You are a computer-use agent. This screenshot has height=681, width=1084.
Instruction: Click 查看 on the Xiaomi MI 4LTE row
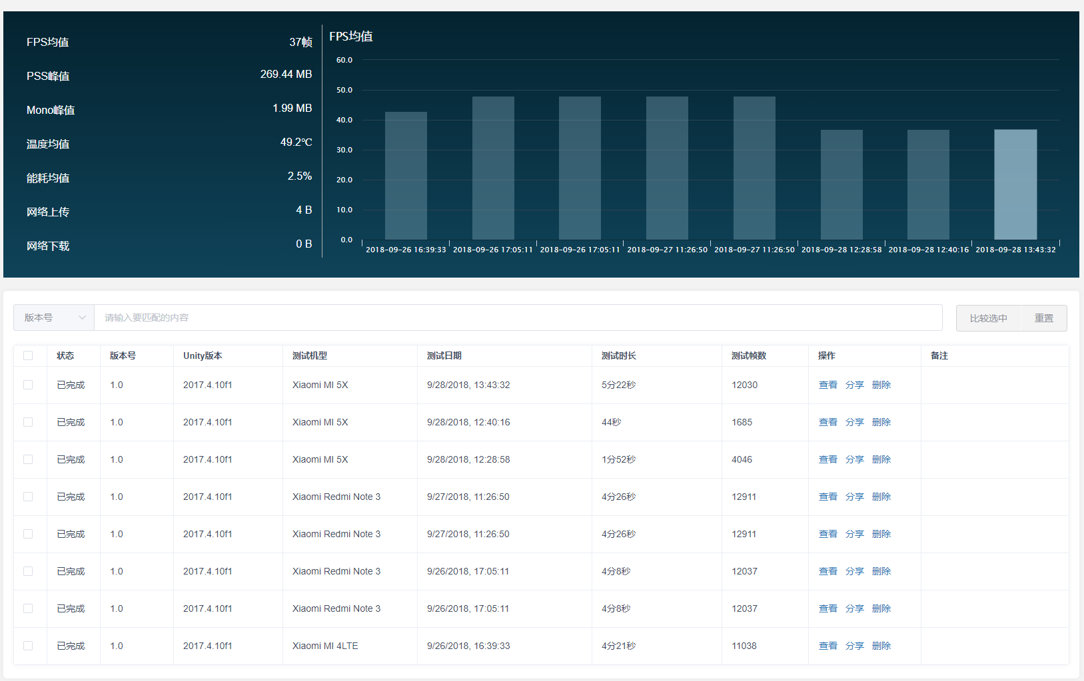[x=827, y=646]
